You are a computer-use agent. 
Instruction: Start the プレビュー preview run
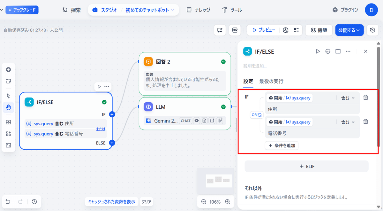pyautogui.click(x=264, y=30)
